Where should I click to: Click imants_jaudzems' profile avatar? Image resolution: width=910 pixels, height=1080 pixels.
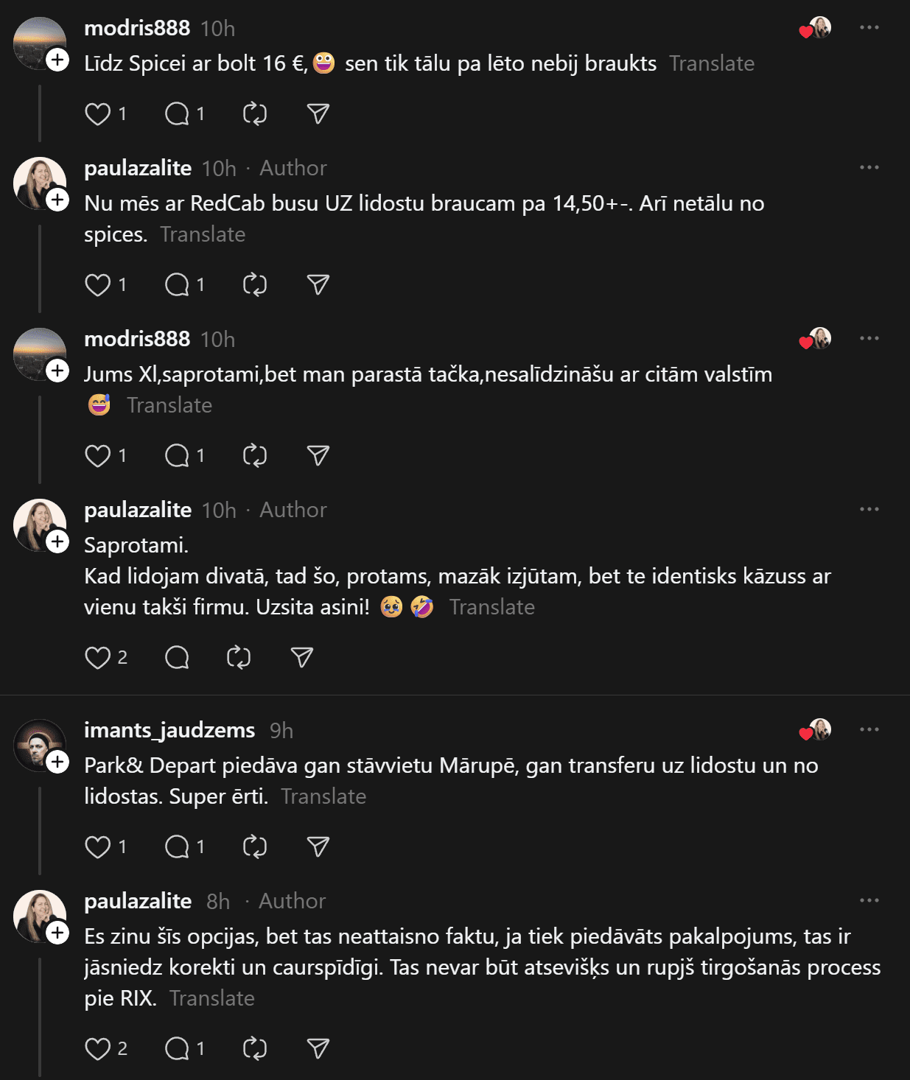[38, 744]
